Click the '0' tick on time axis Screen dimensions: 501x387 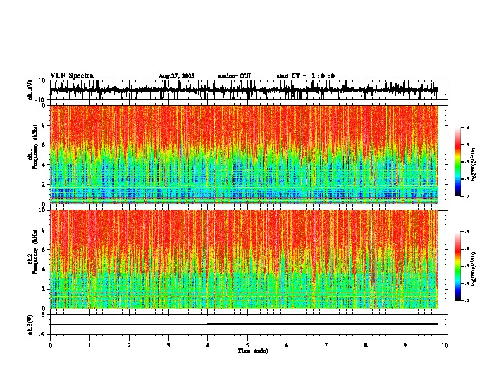tap(50, 345)
